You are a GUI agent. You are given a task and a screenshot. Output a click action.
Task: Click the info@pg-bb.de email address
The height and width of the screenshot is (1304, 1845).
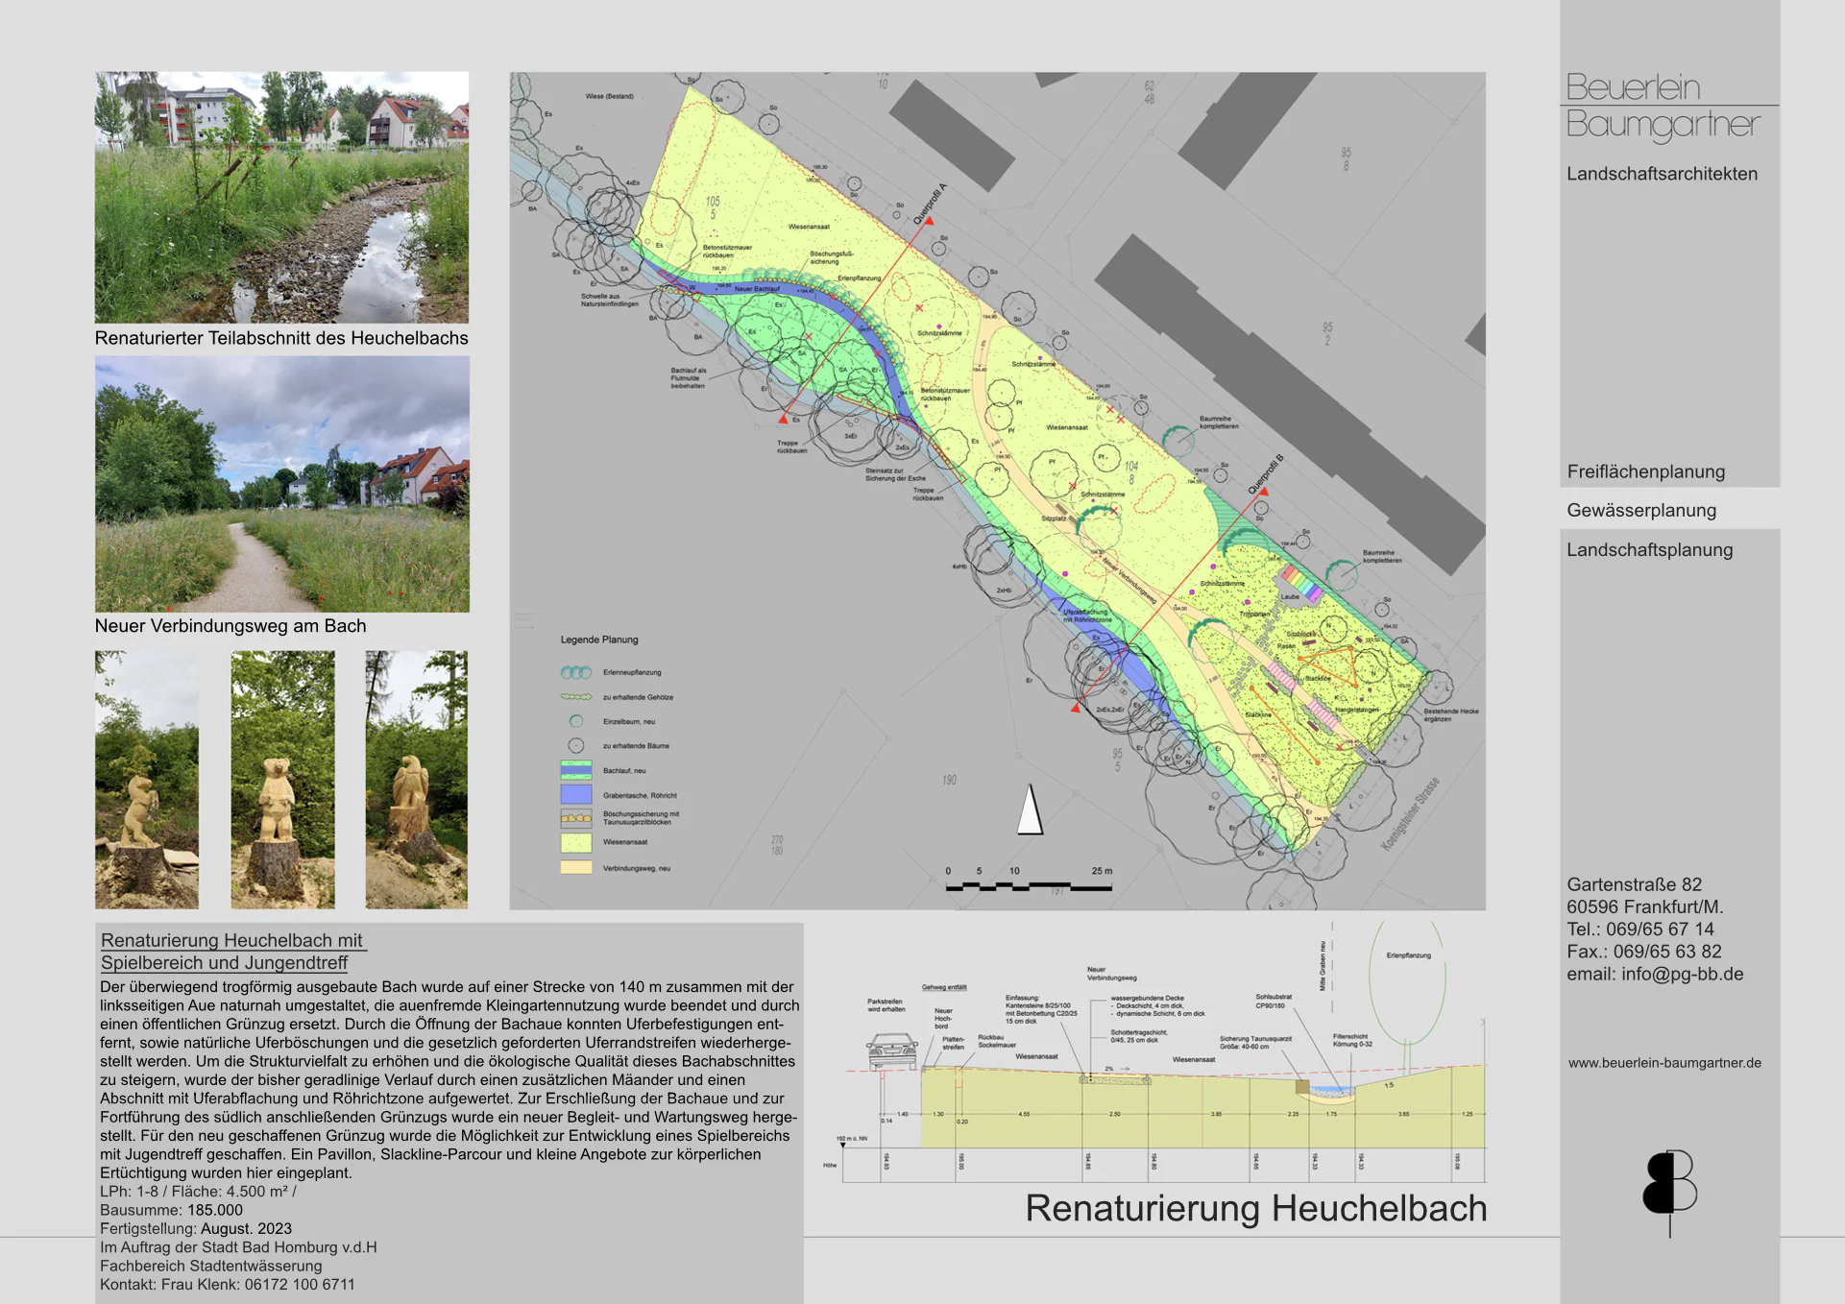pos(1682,974)
